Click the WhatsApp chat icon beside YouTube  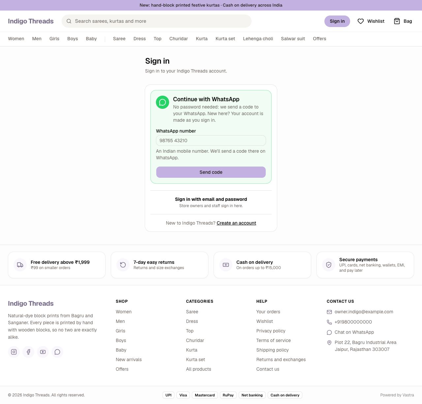coord(57,352)
